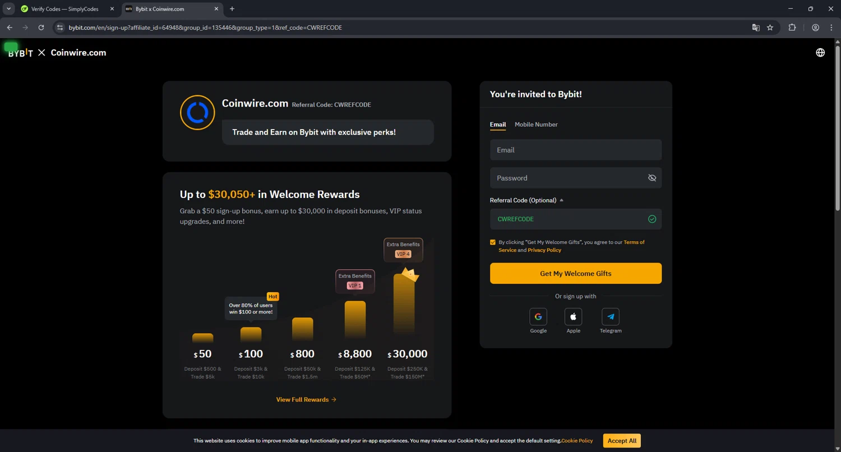841x452 pixels.
Task: Click the browser forward arrow
Action: tap(25, 27)
